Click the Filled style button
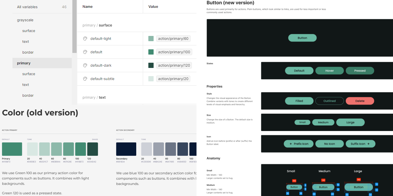Image resolution: width=393 pixels, height=196 pixels. [299, 101]
